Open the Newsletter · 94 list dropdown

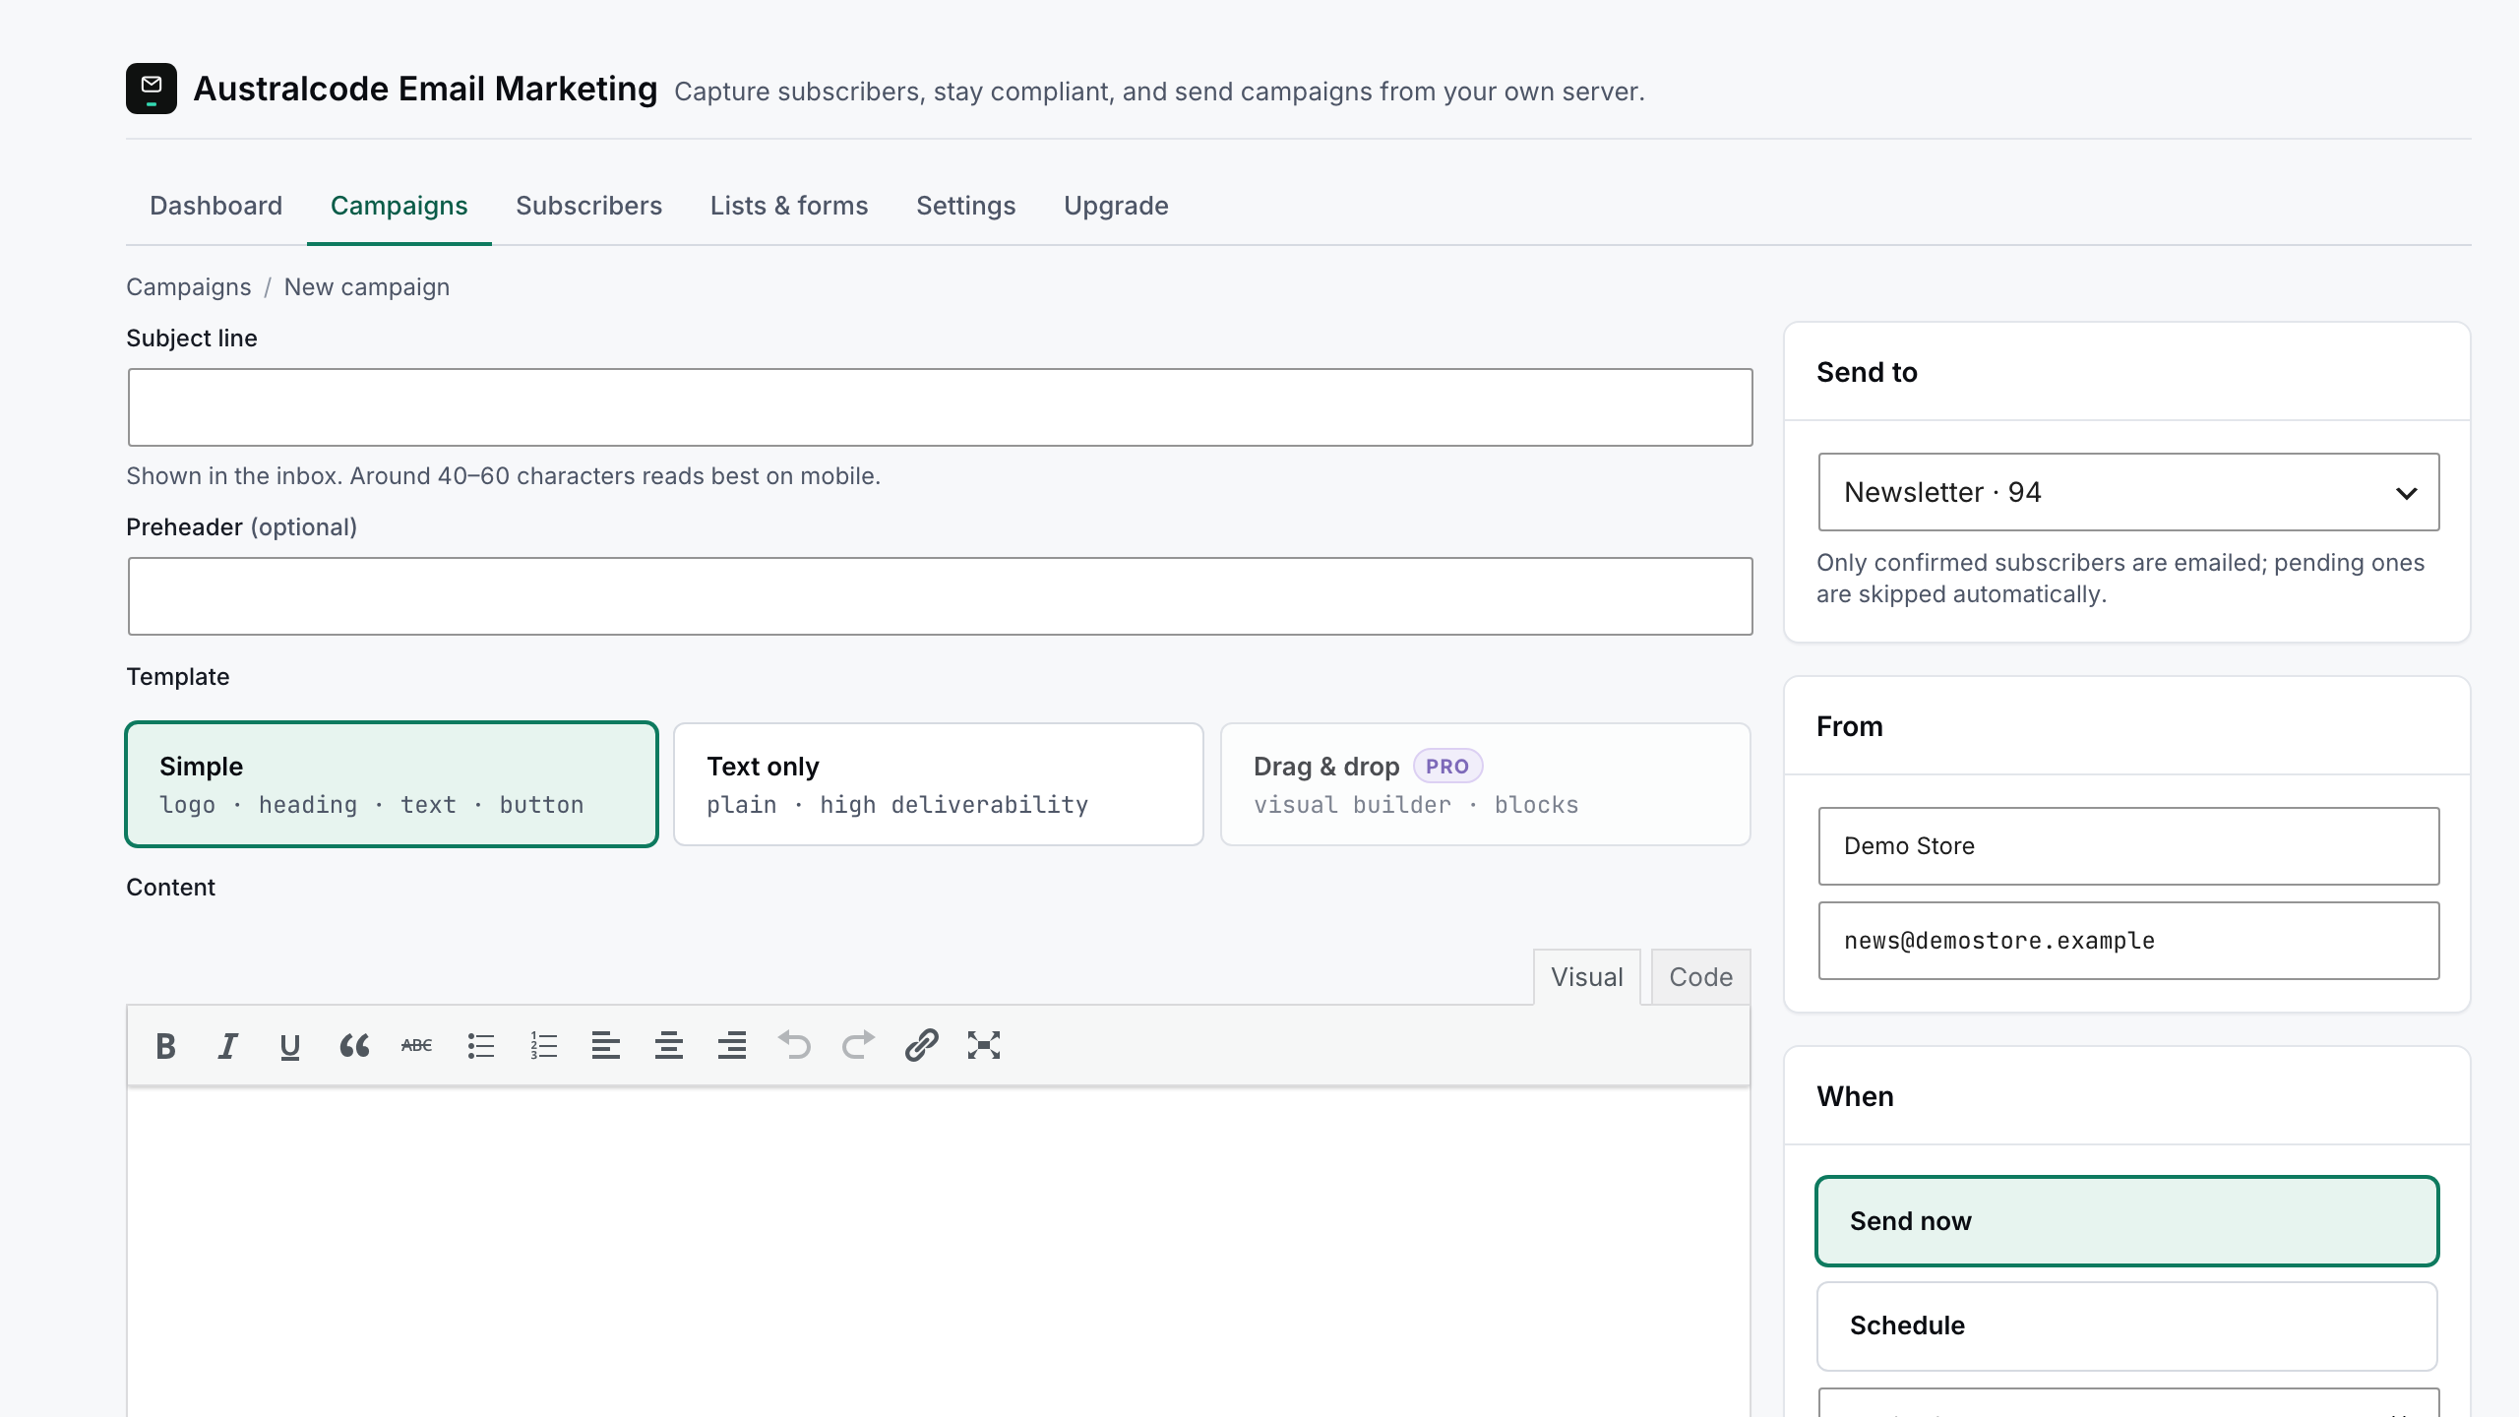2128,492
